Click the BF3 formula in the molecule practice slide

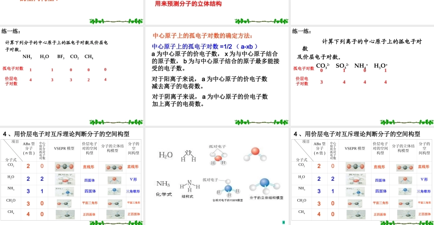(x=61, y=57)
